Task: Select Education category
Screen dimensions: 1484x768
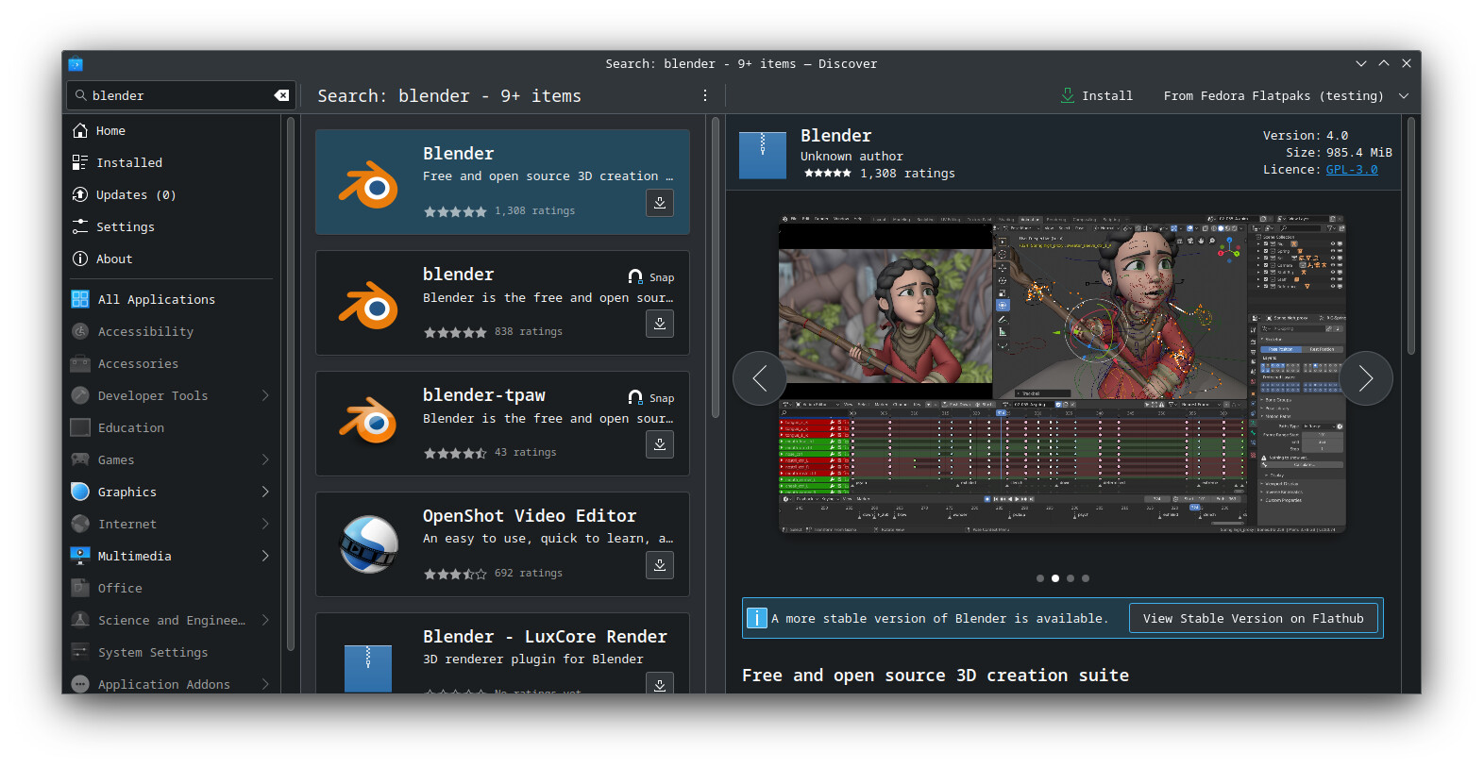Action: (172, 427)
